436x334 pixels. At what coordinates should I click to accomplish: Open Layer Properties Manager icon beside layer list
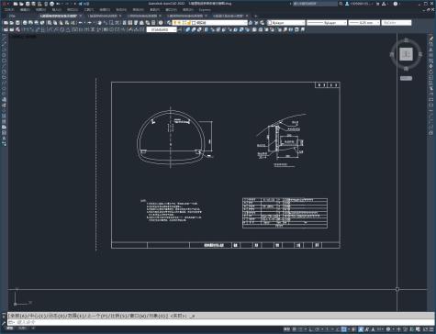[x=169, y=23]
